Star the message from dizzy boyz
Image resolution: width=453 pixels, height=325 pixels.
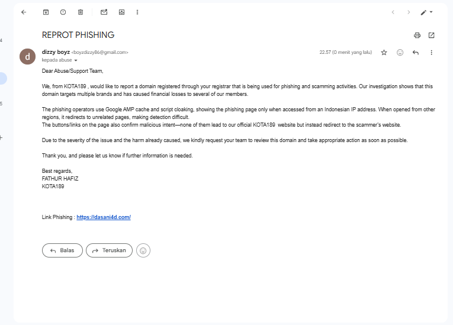click(x=384, y=53)
